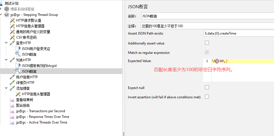Viewport: 274px width, 136px height.
Task: Click the pipette icon beside 添加博客
Action: pos(13,88)
